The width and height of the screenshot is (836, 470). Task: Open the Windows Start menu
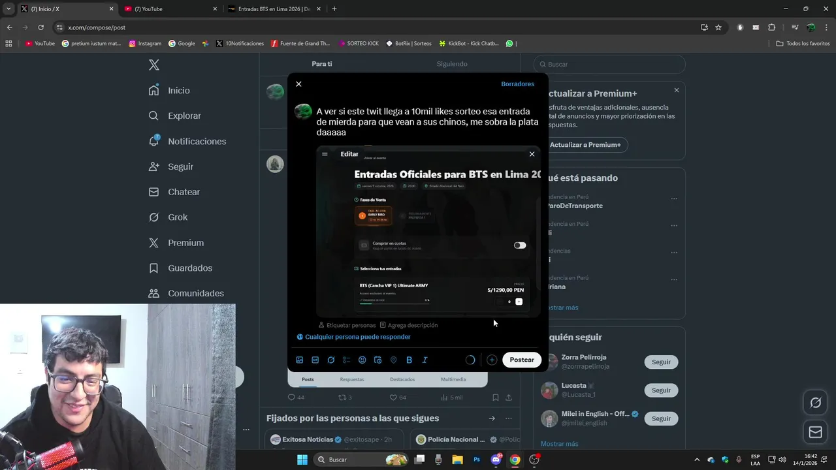302,460
